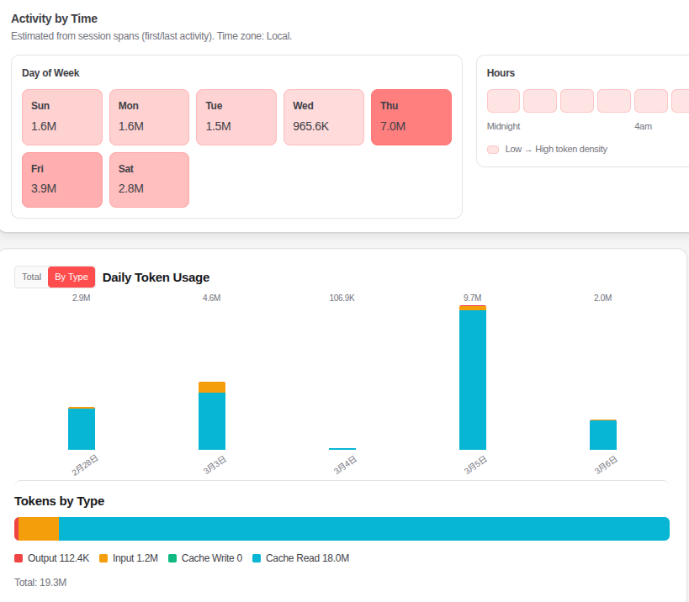Pick the Sat 2.8M day tile
The height and width of the screenshot is (602, 689).
pos(149,179)
